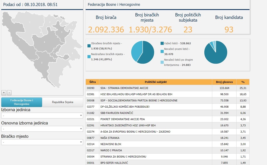The width and height of the screenshot is (267, 165).
Task: Expand the Osnovna izborna jedinica dropdown
Action: [42, 129]
